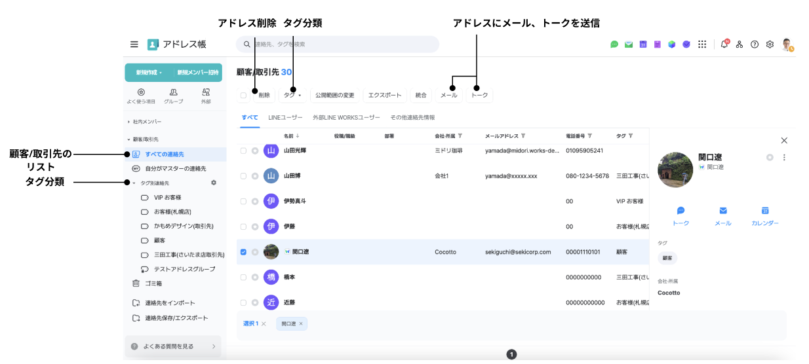
Task: Switch to the LINEユーザー tab
Action: [x=285, y=118]
